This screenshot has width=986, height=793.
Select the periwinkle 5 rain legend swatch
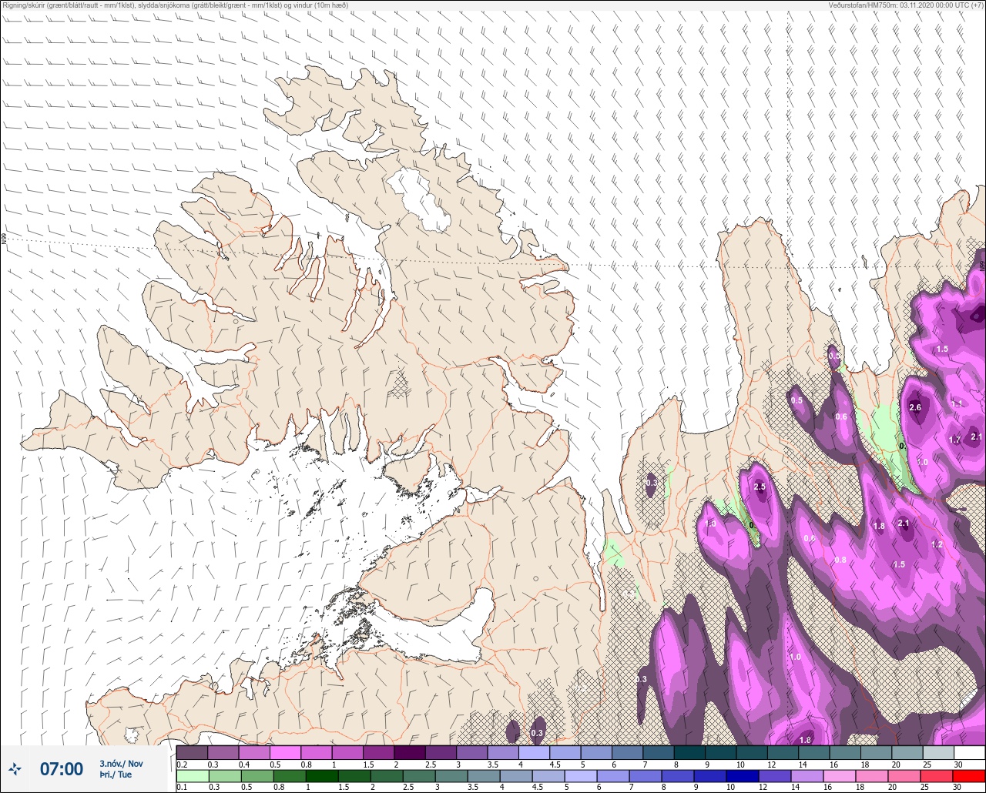tap(582, 775)
